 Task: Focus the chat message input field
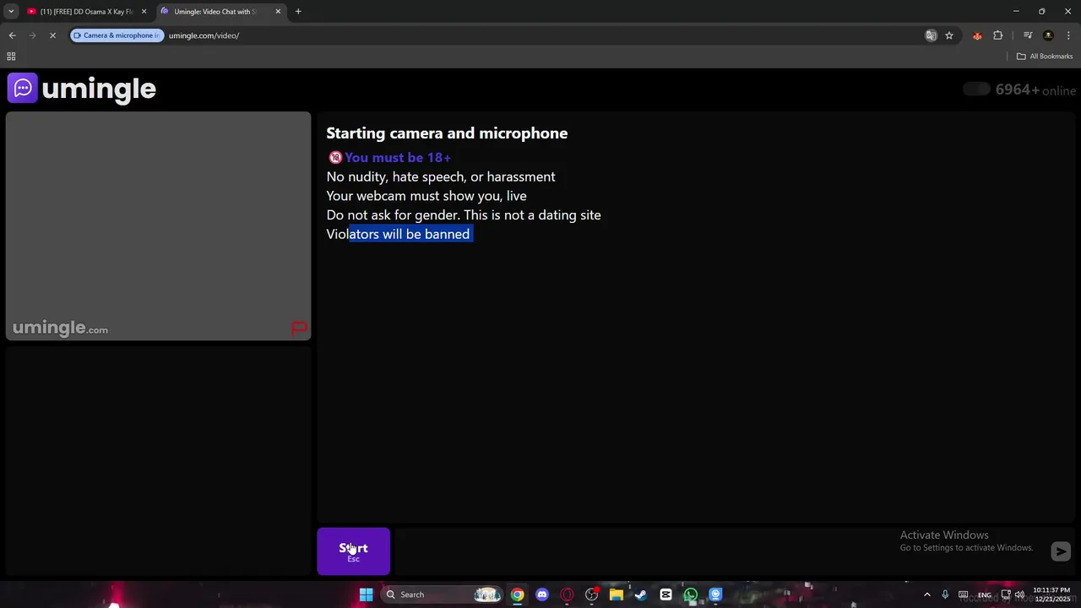click(x=721, y=551)
